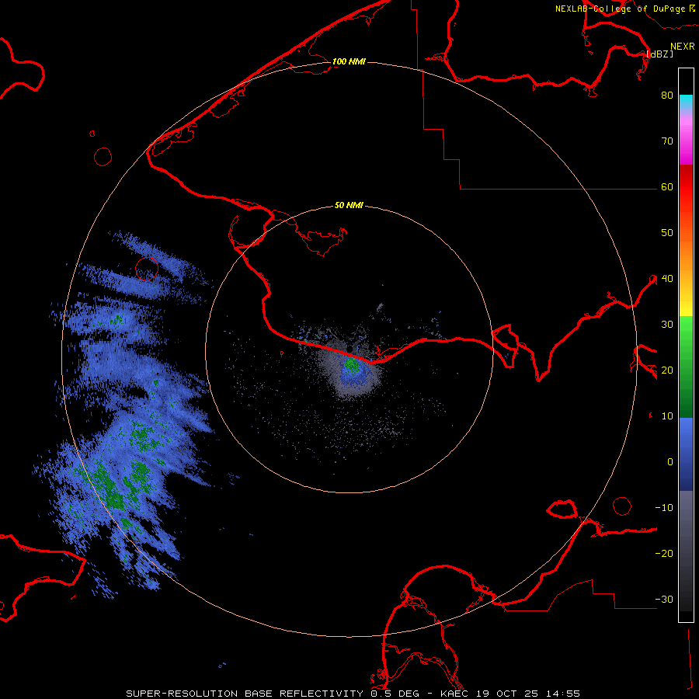
Task: Click the -10 dBZ scale value
Action: coord(664,508)
